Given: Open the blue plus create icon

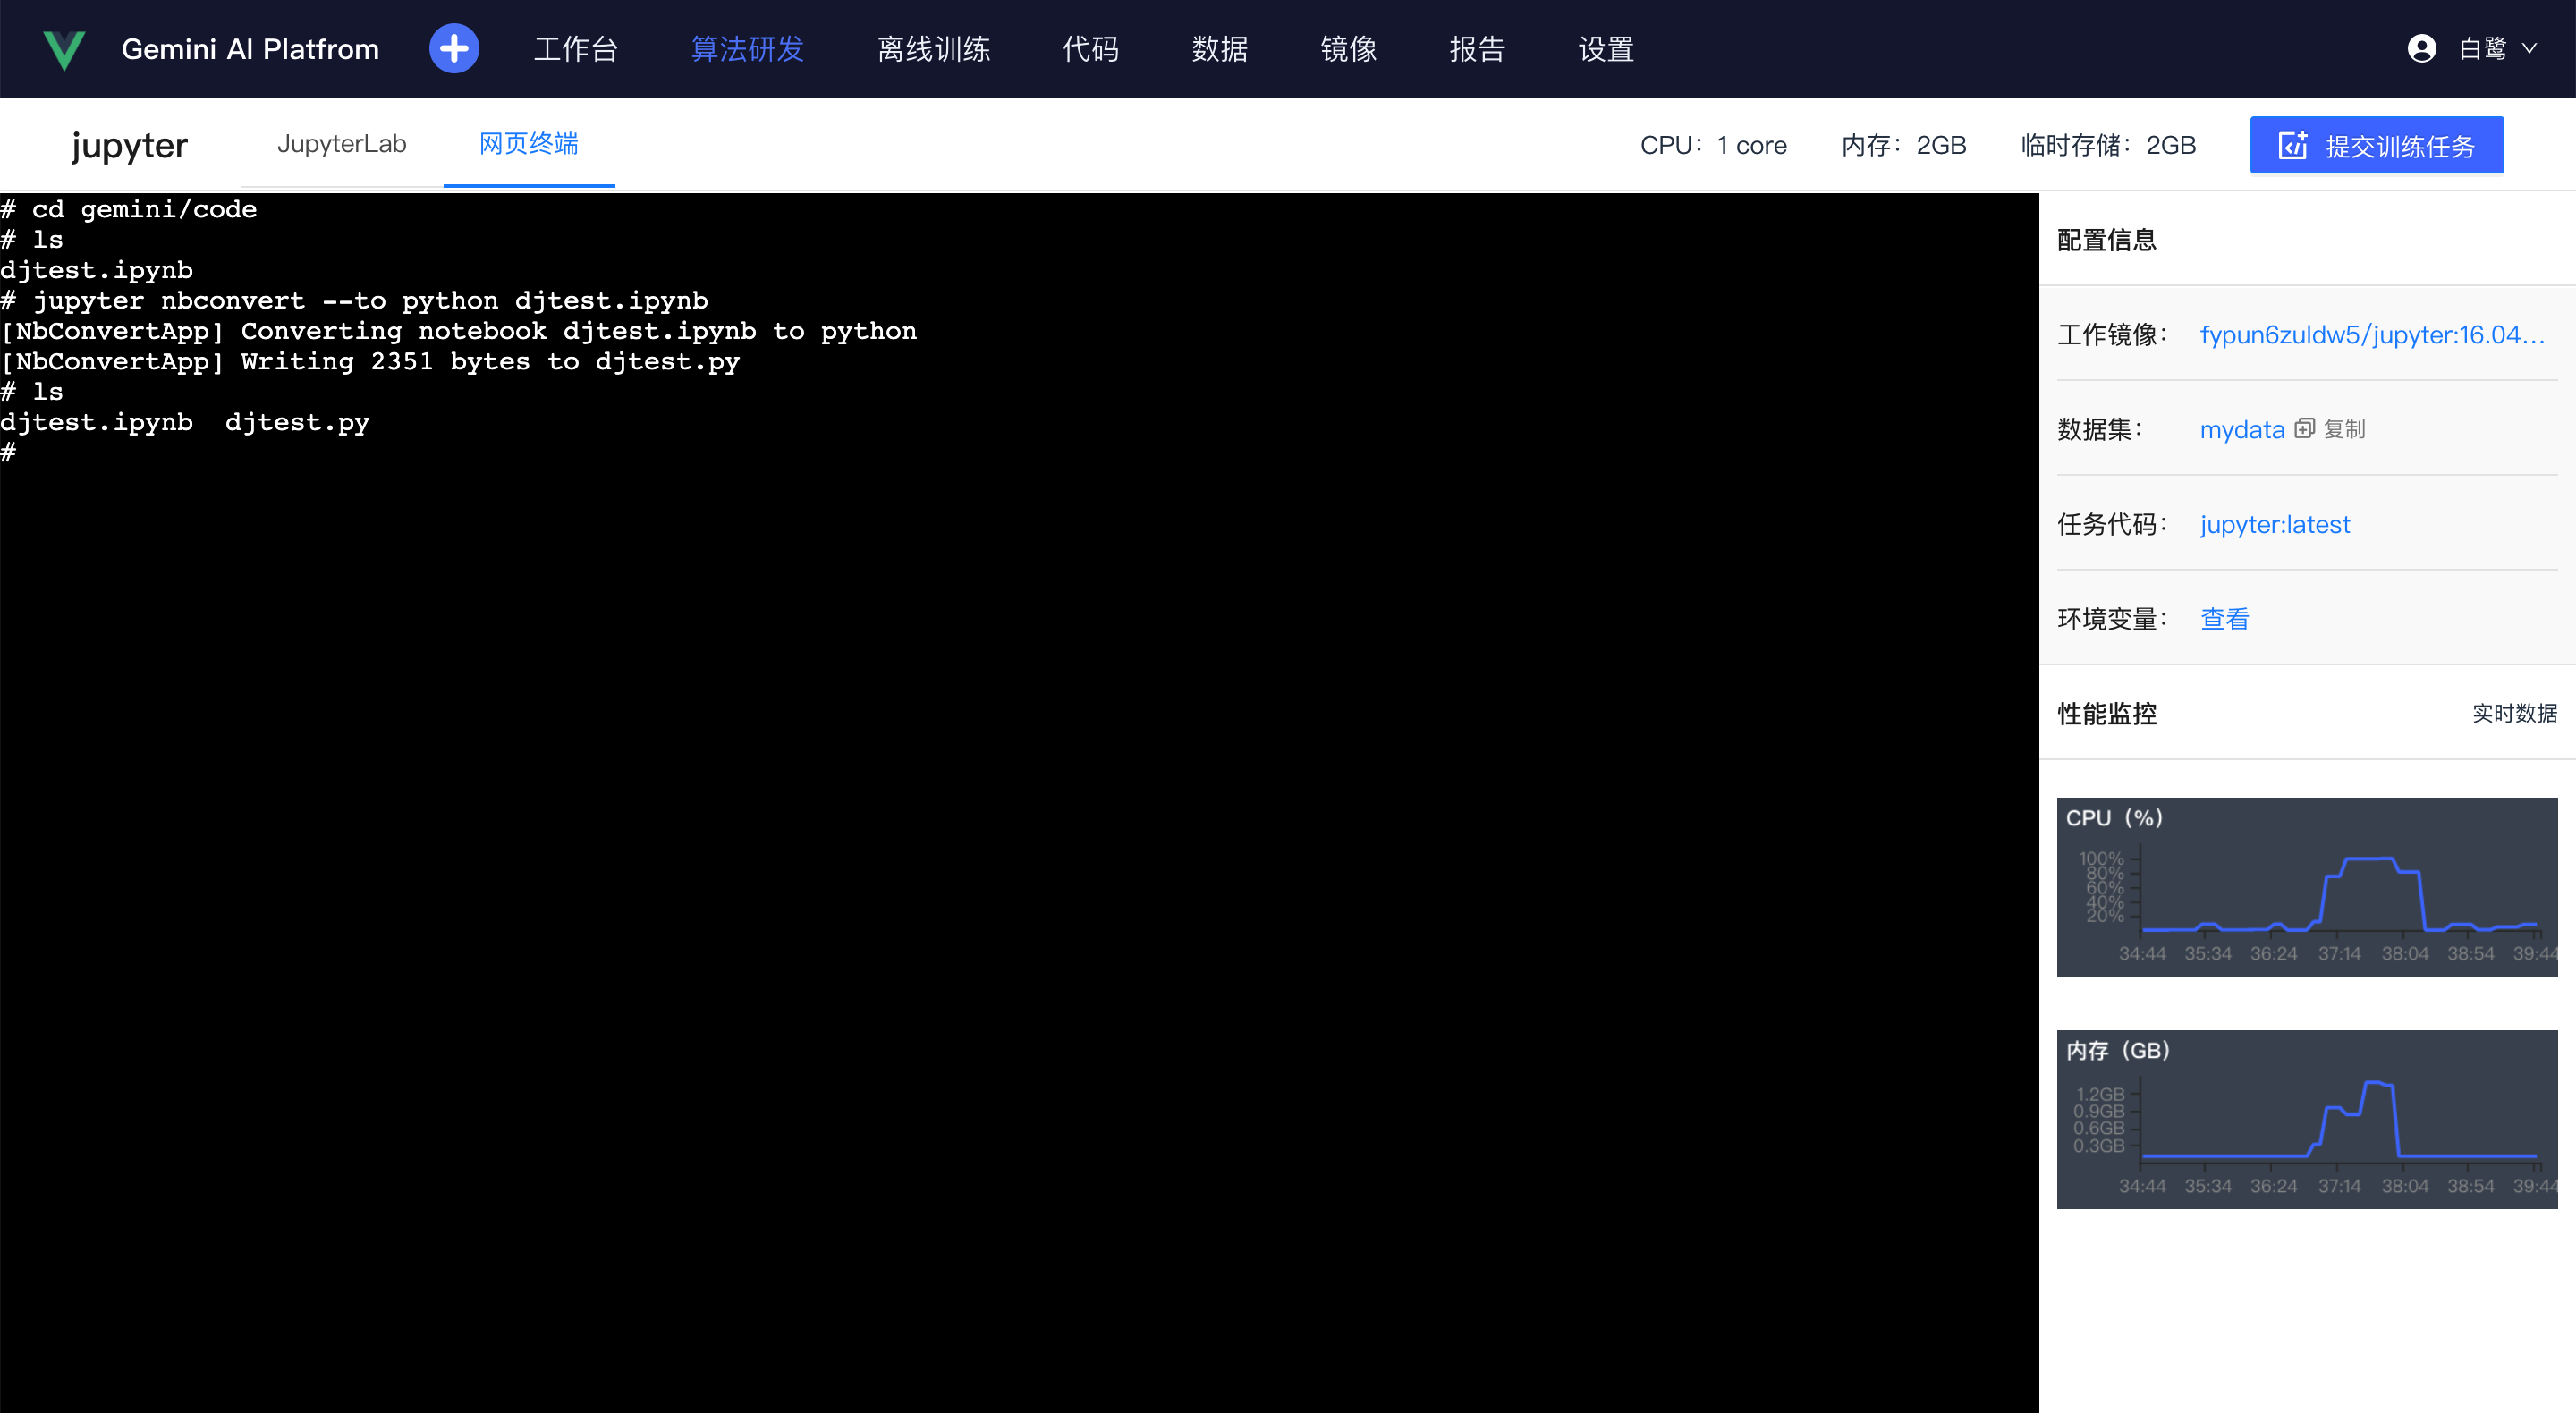Looking at the screenshot, I should (454, 48).
